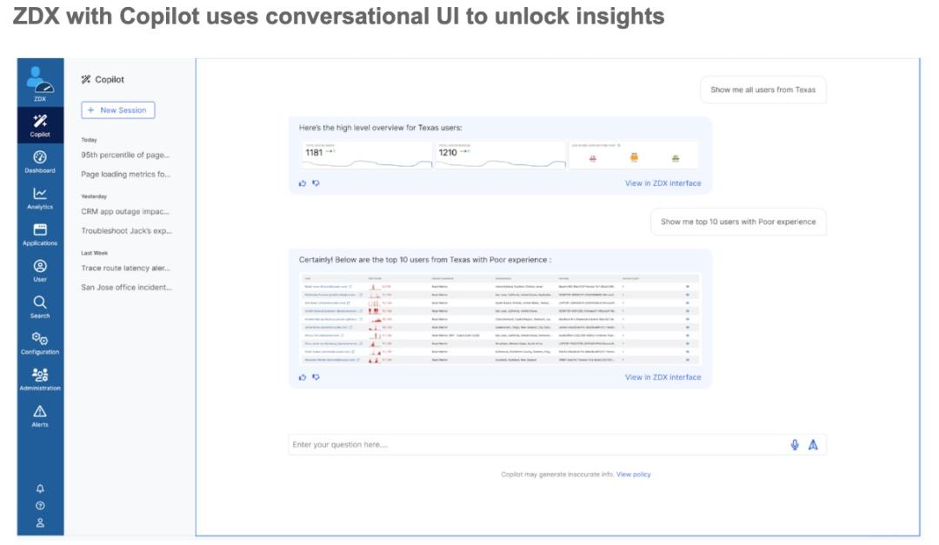Thumbs up the Texas overview response
The height and width of the screenshot is (545, 939).
[303, 183]
